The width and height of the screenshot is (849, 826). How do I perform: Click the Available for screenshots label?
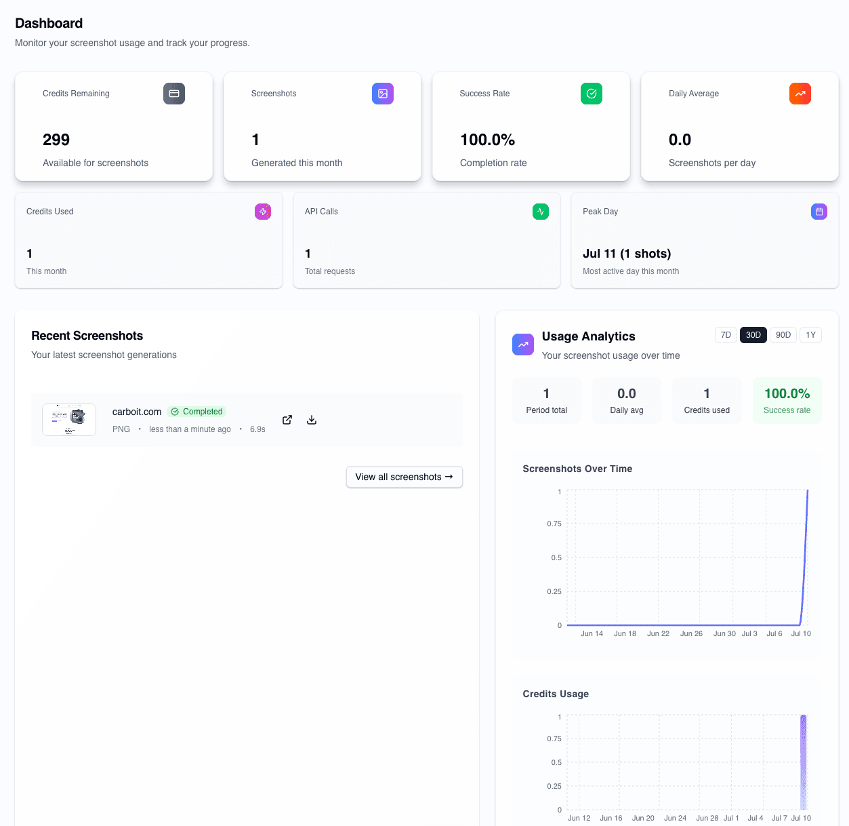tap(96, 163)
